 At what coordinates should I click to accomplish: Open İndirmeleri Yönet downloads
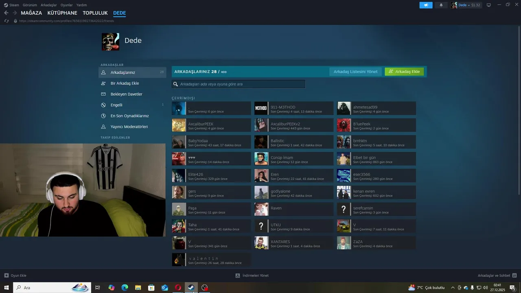click(x=252, y=276)
